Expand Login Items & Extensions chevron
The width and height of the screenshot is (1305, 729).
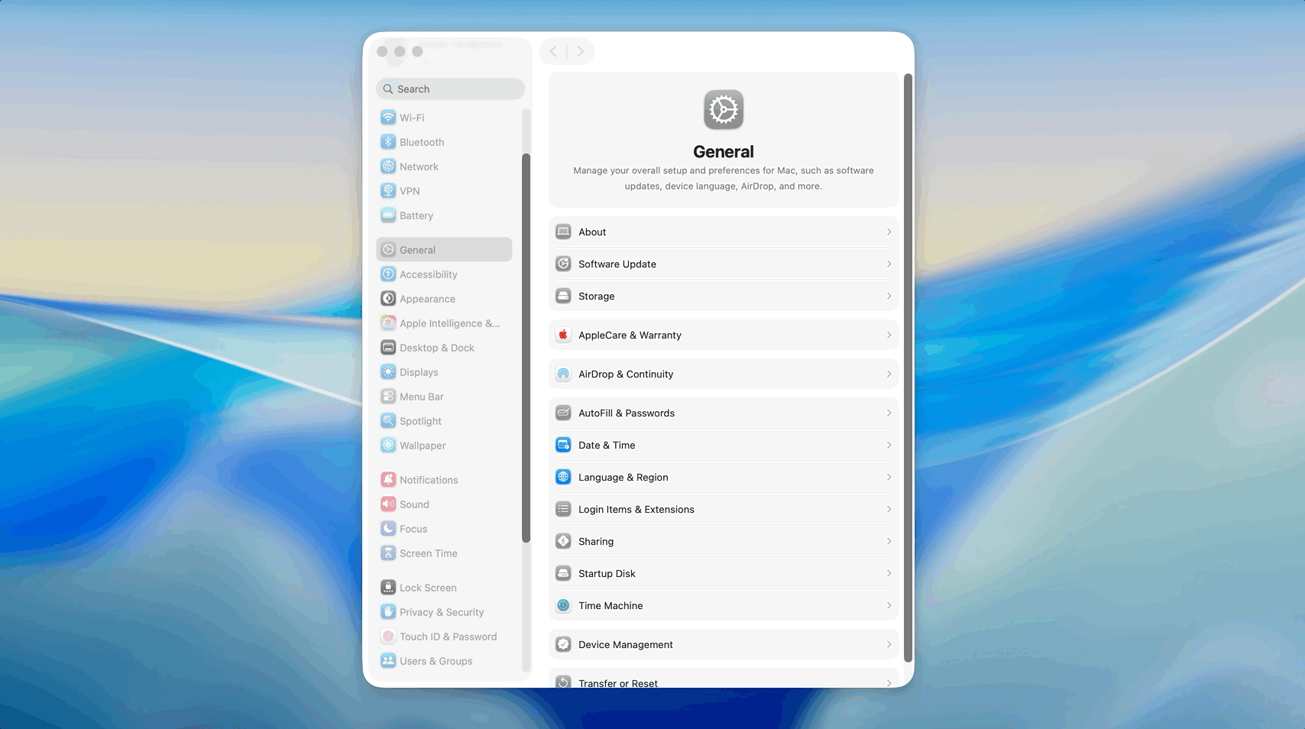889,509
